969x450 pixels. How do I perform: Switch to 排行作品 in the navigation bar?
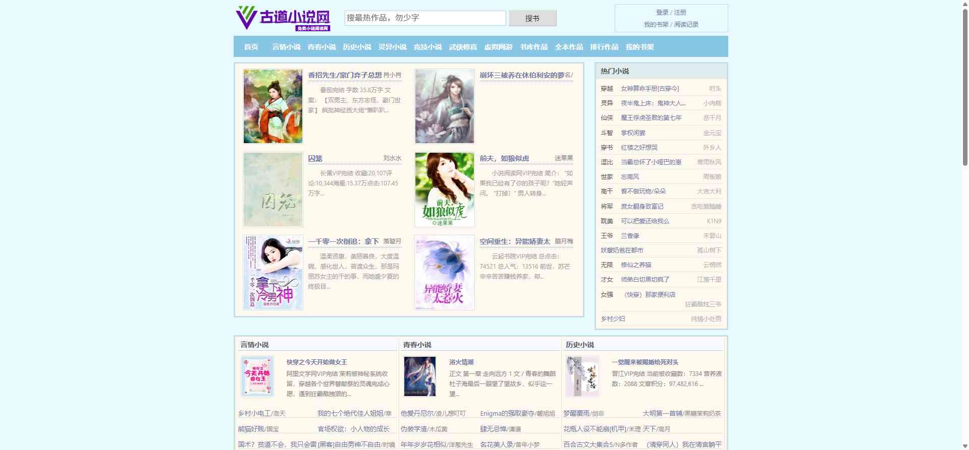pyautogui.click(x=604, y=47)
